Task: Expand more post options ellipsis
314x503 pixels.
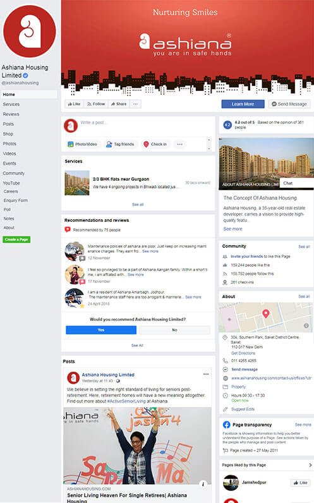Action: [x=179, y=144]
